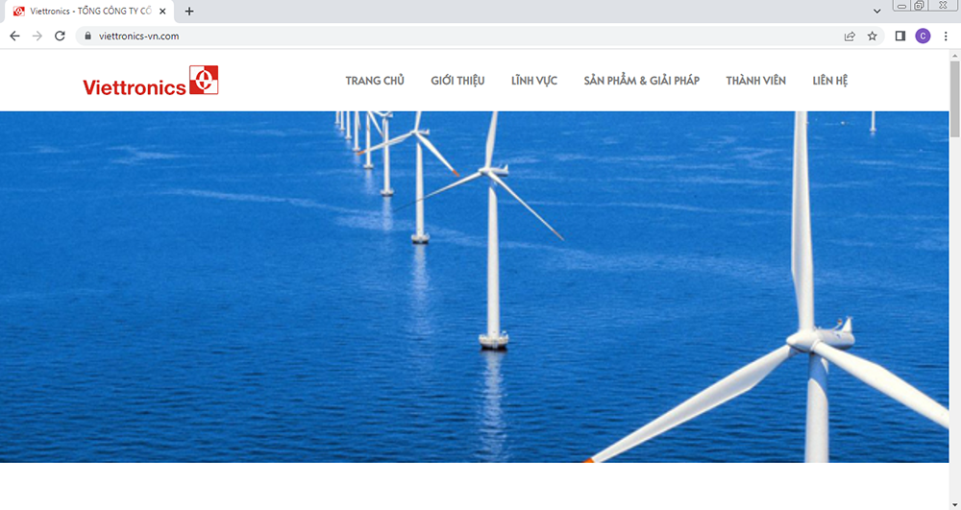This screenshot has height=510, width=961.
Task: Open the LĨNH VỰC menu item
Action: tap(533, 81)
